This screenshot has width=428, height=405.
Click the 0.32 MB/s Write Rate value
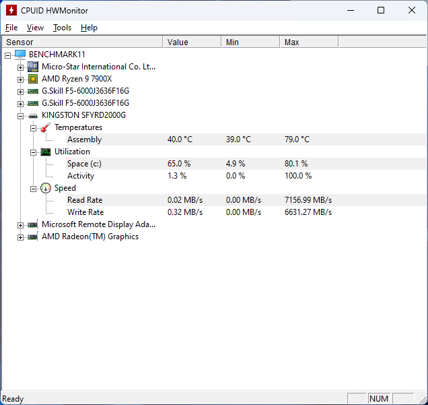coord(185,212)
